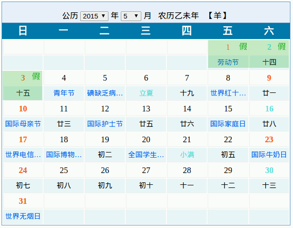Click the 国际牛奶日 label
The height and width of the screenshot is (228, 293).
(269, 155)
